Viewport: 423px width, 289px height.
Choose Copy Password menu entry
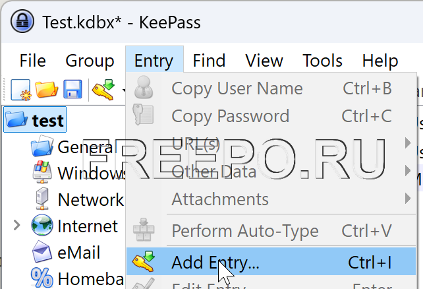(x=271, y=116)
